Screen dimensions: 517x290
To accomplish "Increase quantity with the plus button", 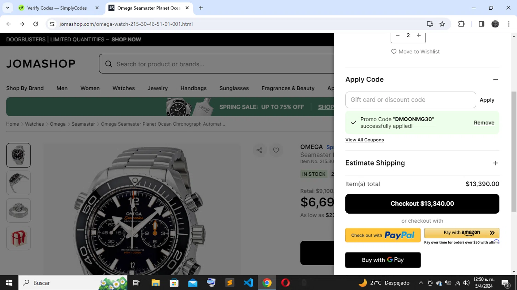I will tap(419, 35).
